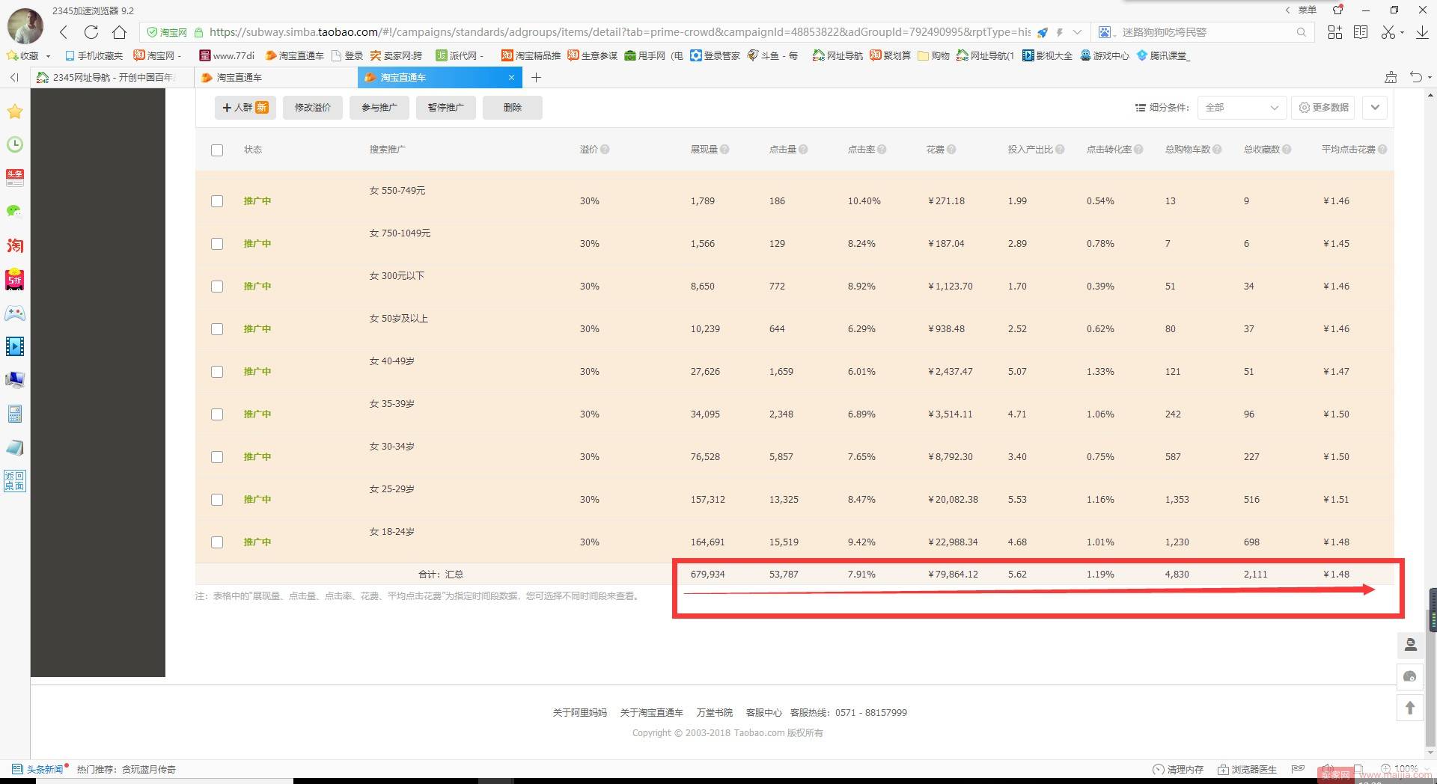Open the customer service avatar float button

(1410, 645)
